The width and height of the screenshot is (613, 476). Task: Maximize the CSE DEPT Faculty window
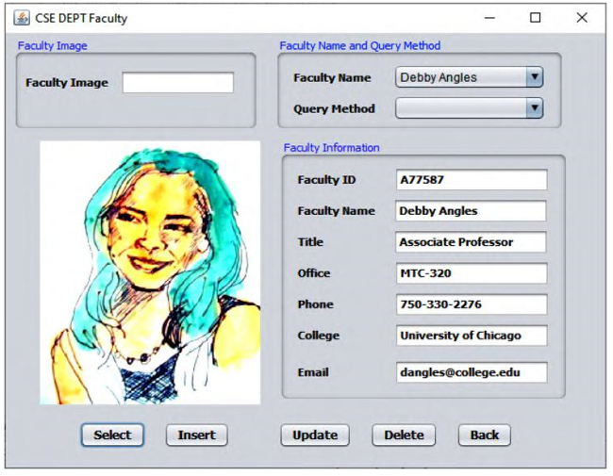pos(536,18)
